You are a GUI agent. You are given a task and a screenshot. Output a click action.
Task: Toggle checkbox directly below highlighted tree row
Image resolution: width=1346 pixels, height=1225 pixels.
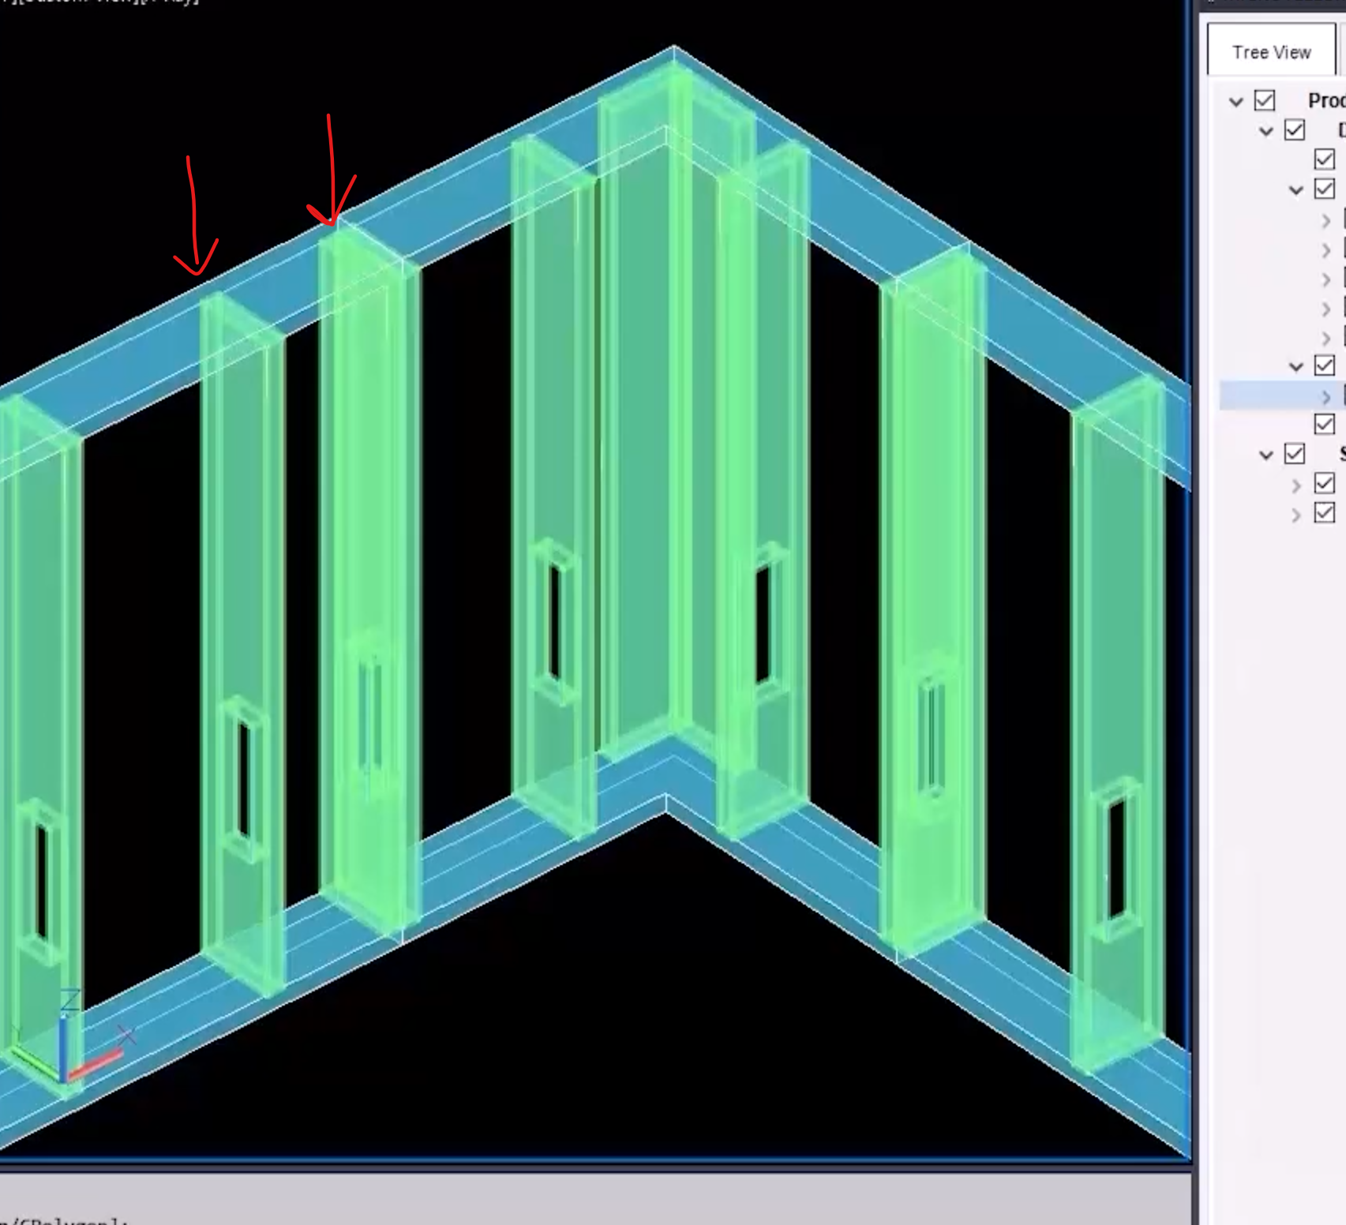[x=1325, y=424]
